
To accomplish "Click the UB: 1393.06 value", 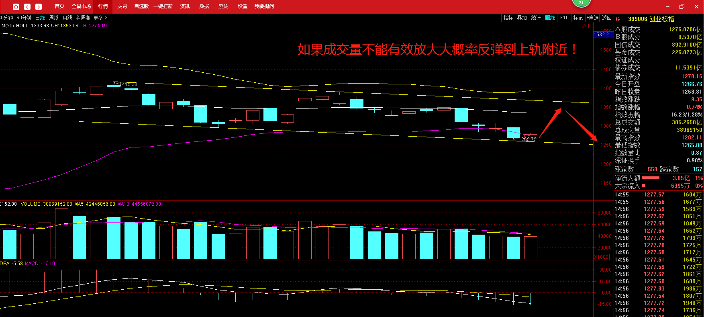I will coord(65,26).
